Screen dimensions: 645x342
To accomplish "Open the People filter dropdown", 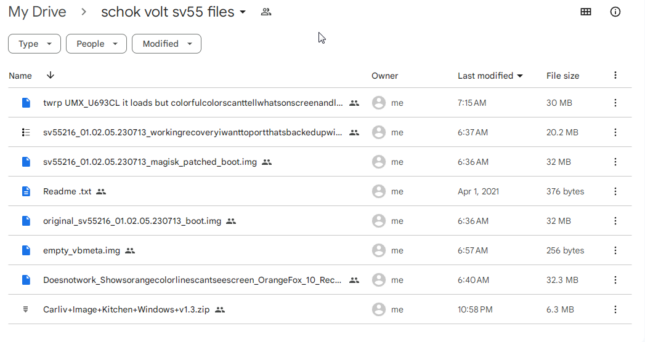I will pos(96,44).
